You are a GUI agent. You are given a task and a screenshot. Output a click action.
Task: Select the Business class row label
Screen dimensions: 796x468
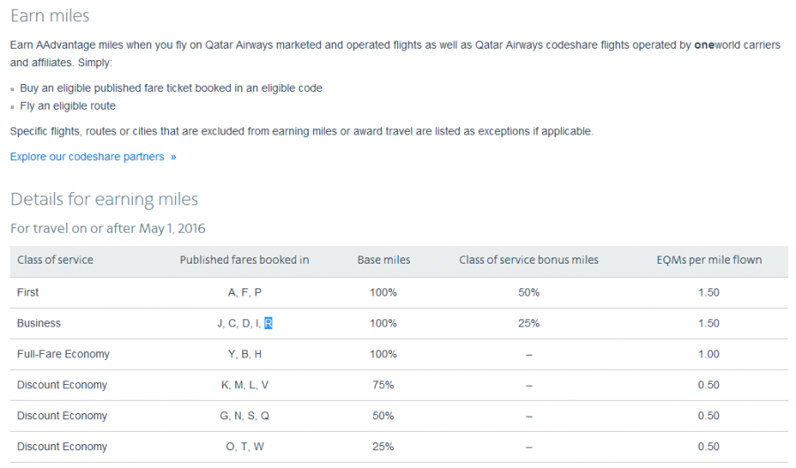pos(39,323)
